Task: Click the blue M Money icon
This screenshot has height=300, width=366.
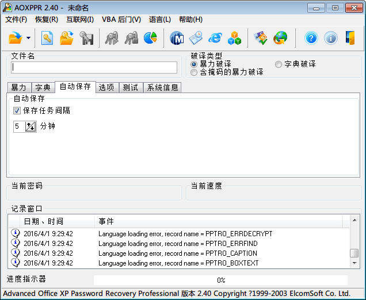Action: point(177,38)
